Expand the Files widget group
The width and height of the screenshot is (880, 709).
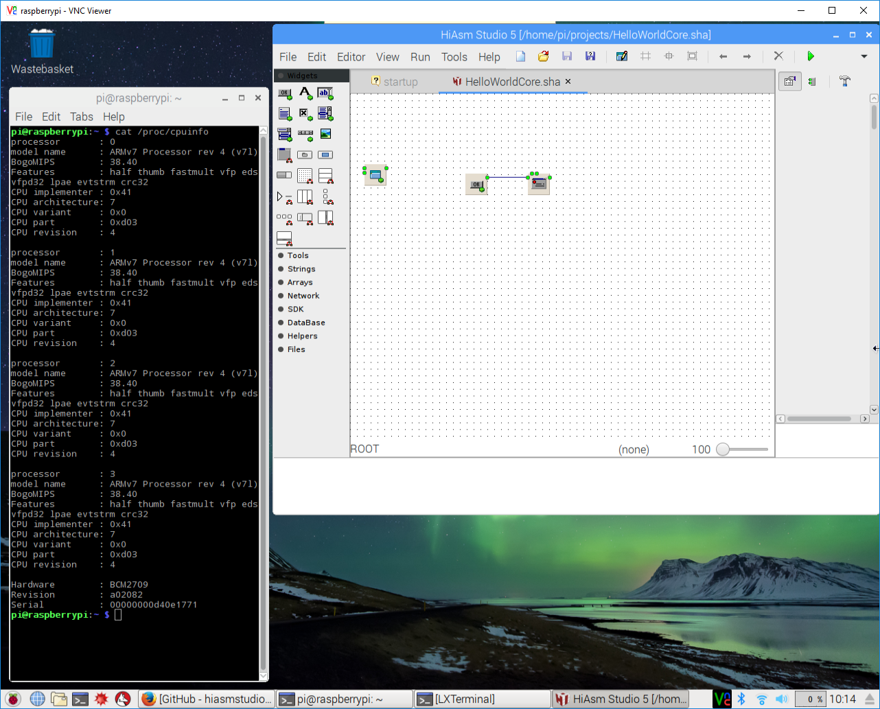point(296,349)
